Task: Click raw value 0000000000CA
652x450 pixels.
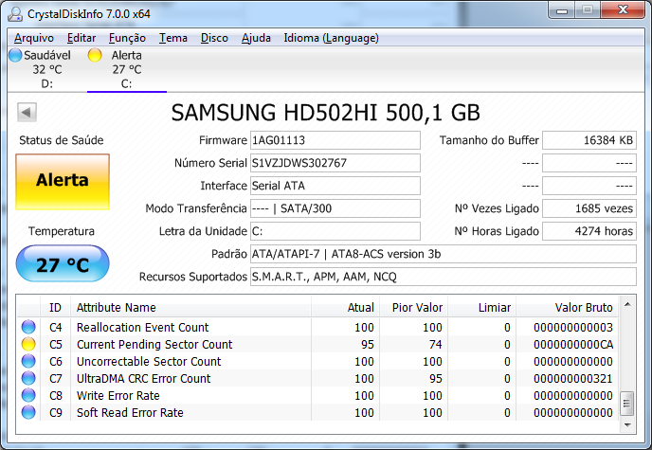Action: [573, 345]
